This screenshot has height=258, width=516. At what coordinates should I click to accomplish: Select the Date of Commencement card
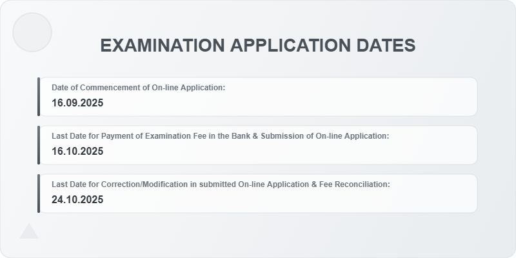pos(257,97)
